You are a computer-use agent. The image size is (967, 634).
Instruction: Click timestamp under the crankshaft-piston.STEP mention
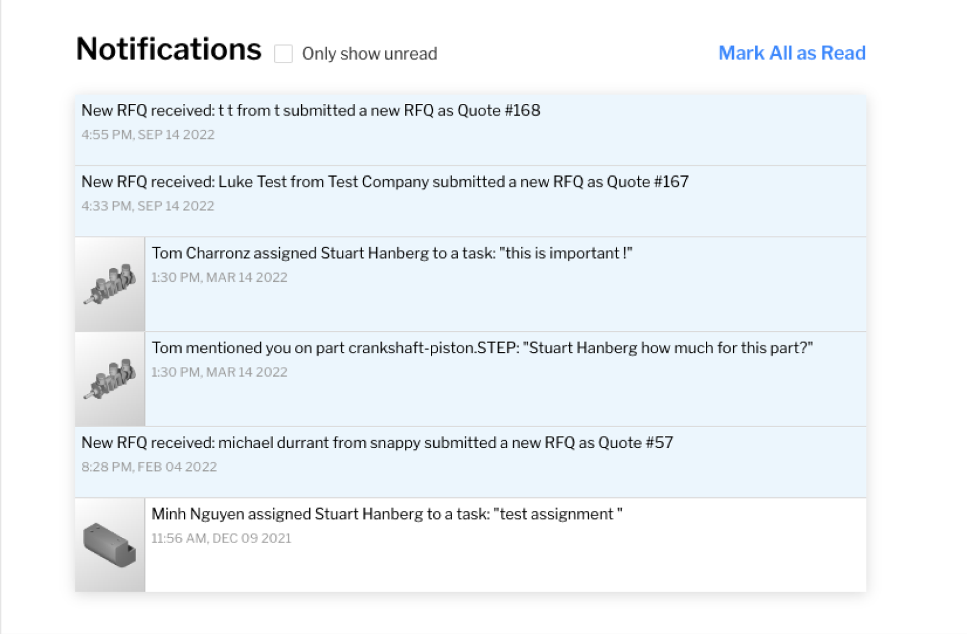tap(220, 372)
